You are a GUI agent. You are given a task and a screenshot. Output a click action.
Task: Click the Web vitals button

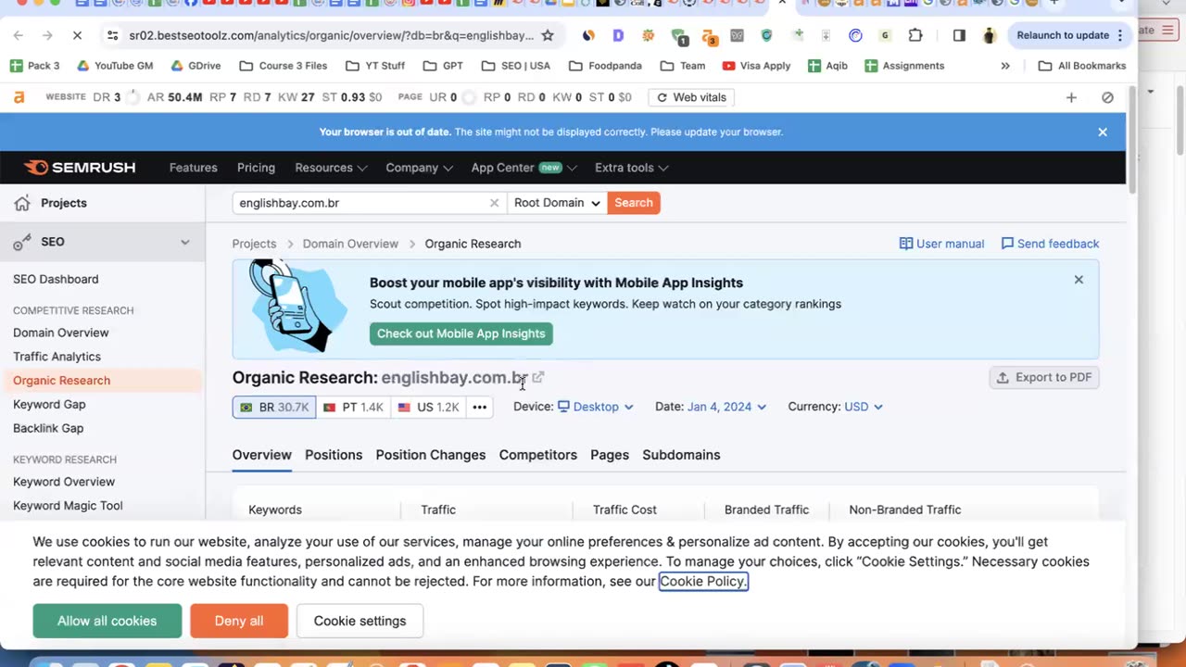coord(691,97)
